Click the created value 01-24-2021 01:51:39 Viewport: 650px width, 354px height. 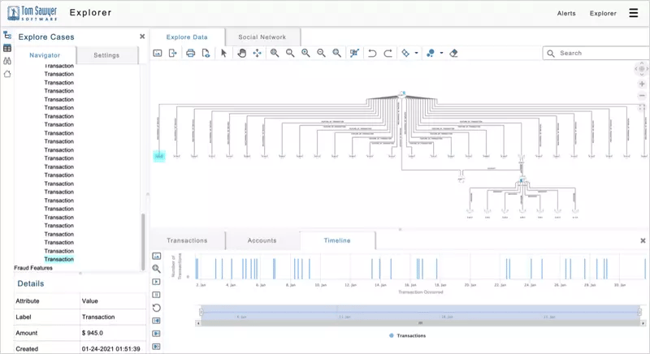click(x=111, y=349)
